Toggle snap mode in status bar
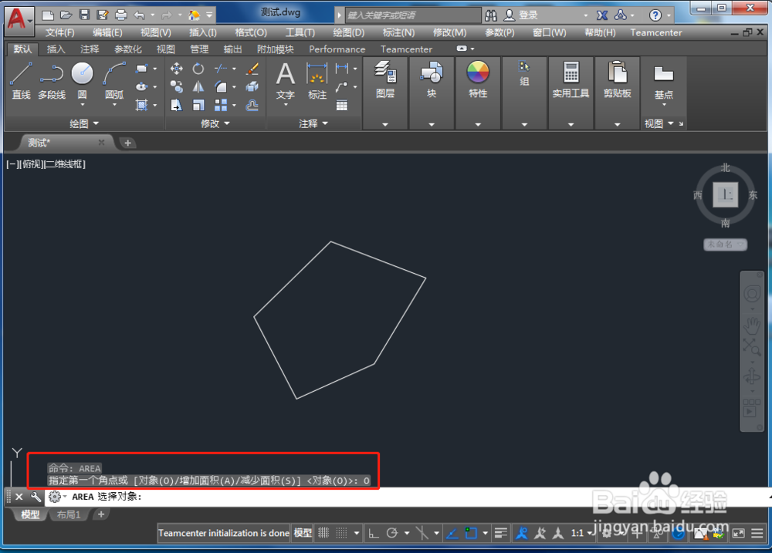Viewport: 772px width, 553px height. (341, 533)
